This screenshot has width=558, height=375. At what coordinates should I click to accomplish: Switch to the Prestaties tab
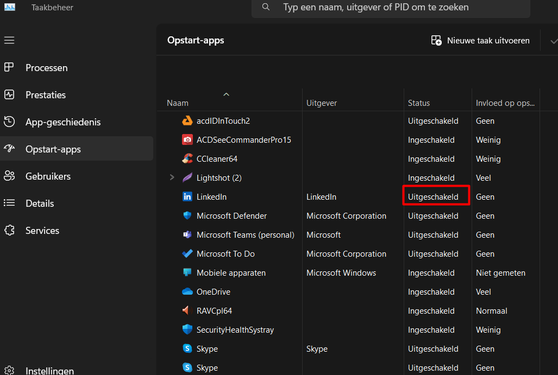46,95
